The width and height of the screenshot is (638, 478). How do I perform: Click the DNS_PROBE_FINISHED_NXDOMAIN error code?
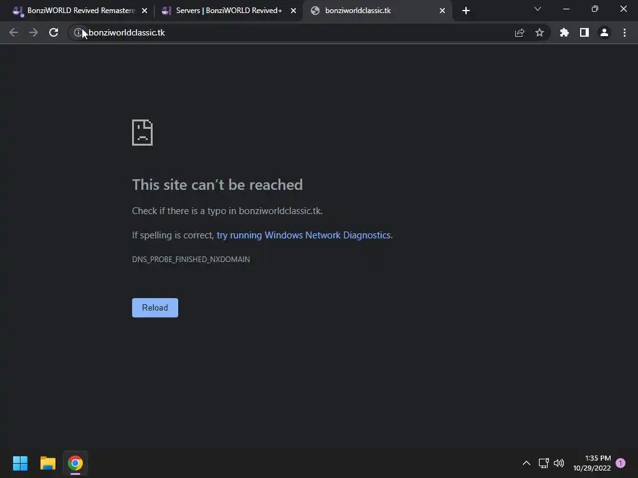click(191, 260)
